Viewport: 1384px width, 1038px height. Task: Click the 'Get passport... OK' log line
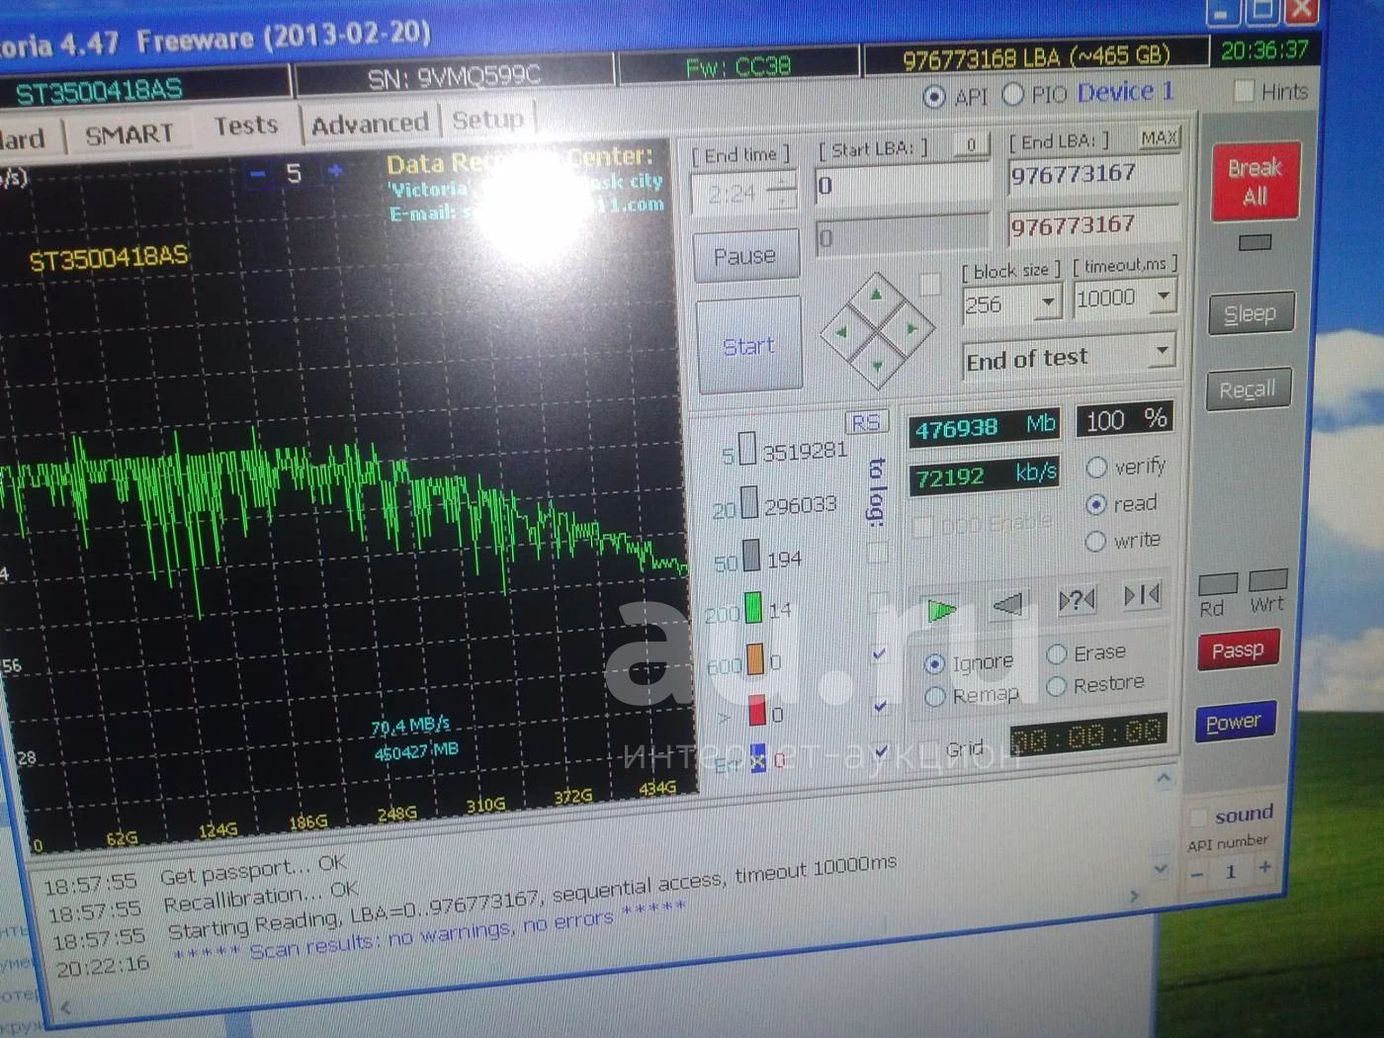[x=253, y=870]
